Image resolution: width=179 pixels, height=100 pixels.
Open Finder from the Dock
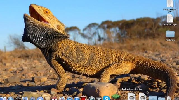pyautogui.click(x=3, y=99)
